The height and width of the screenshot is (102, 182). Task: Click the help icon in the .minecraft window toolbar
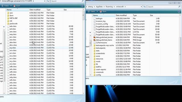coord(179,11)
